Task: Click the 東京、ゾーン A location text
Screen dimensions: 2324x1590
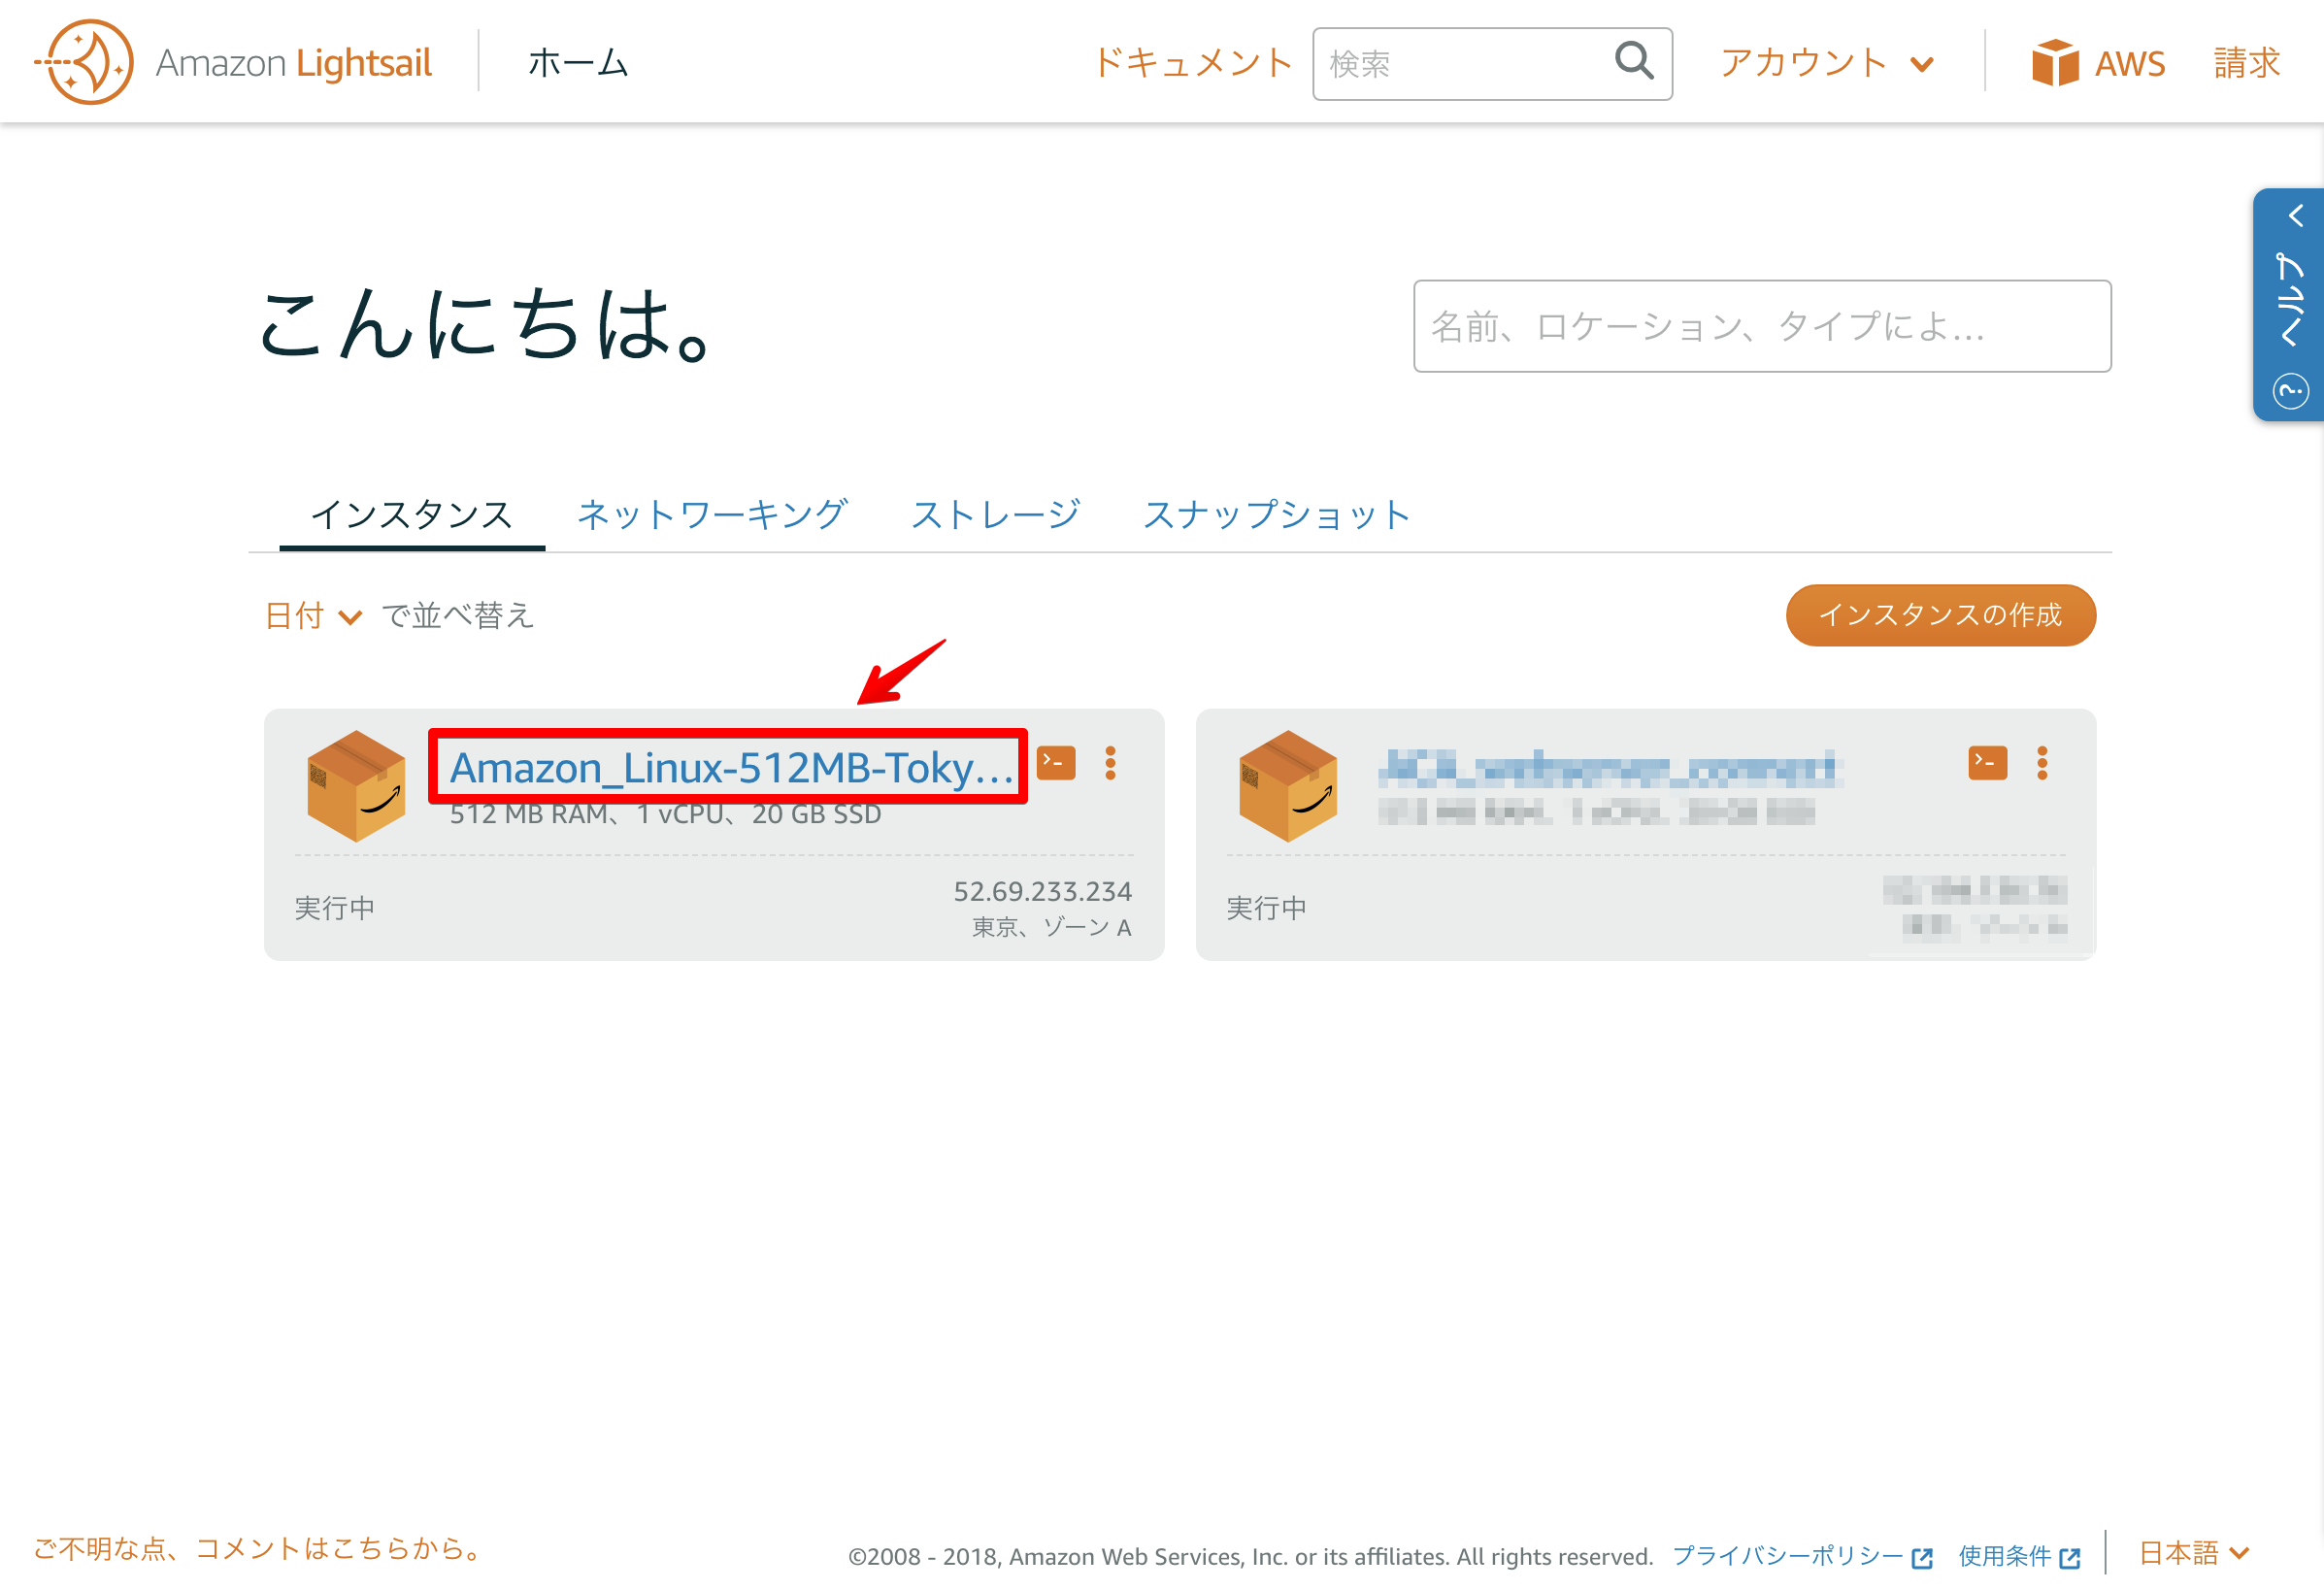Action: point(1052,928)
